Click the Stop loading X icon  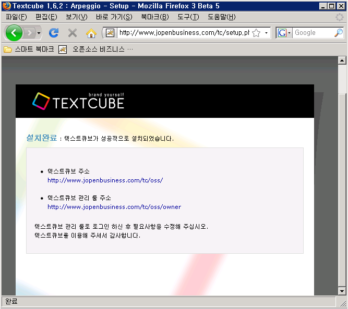click(73, 33)
